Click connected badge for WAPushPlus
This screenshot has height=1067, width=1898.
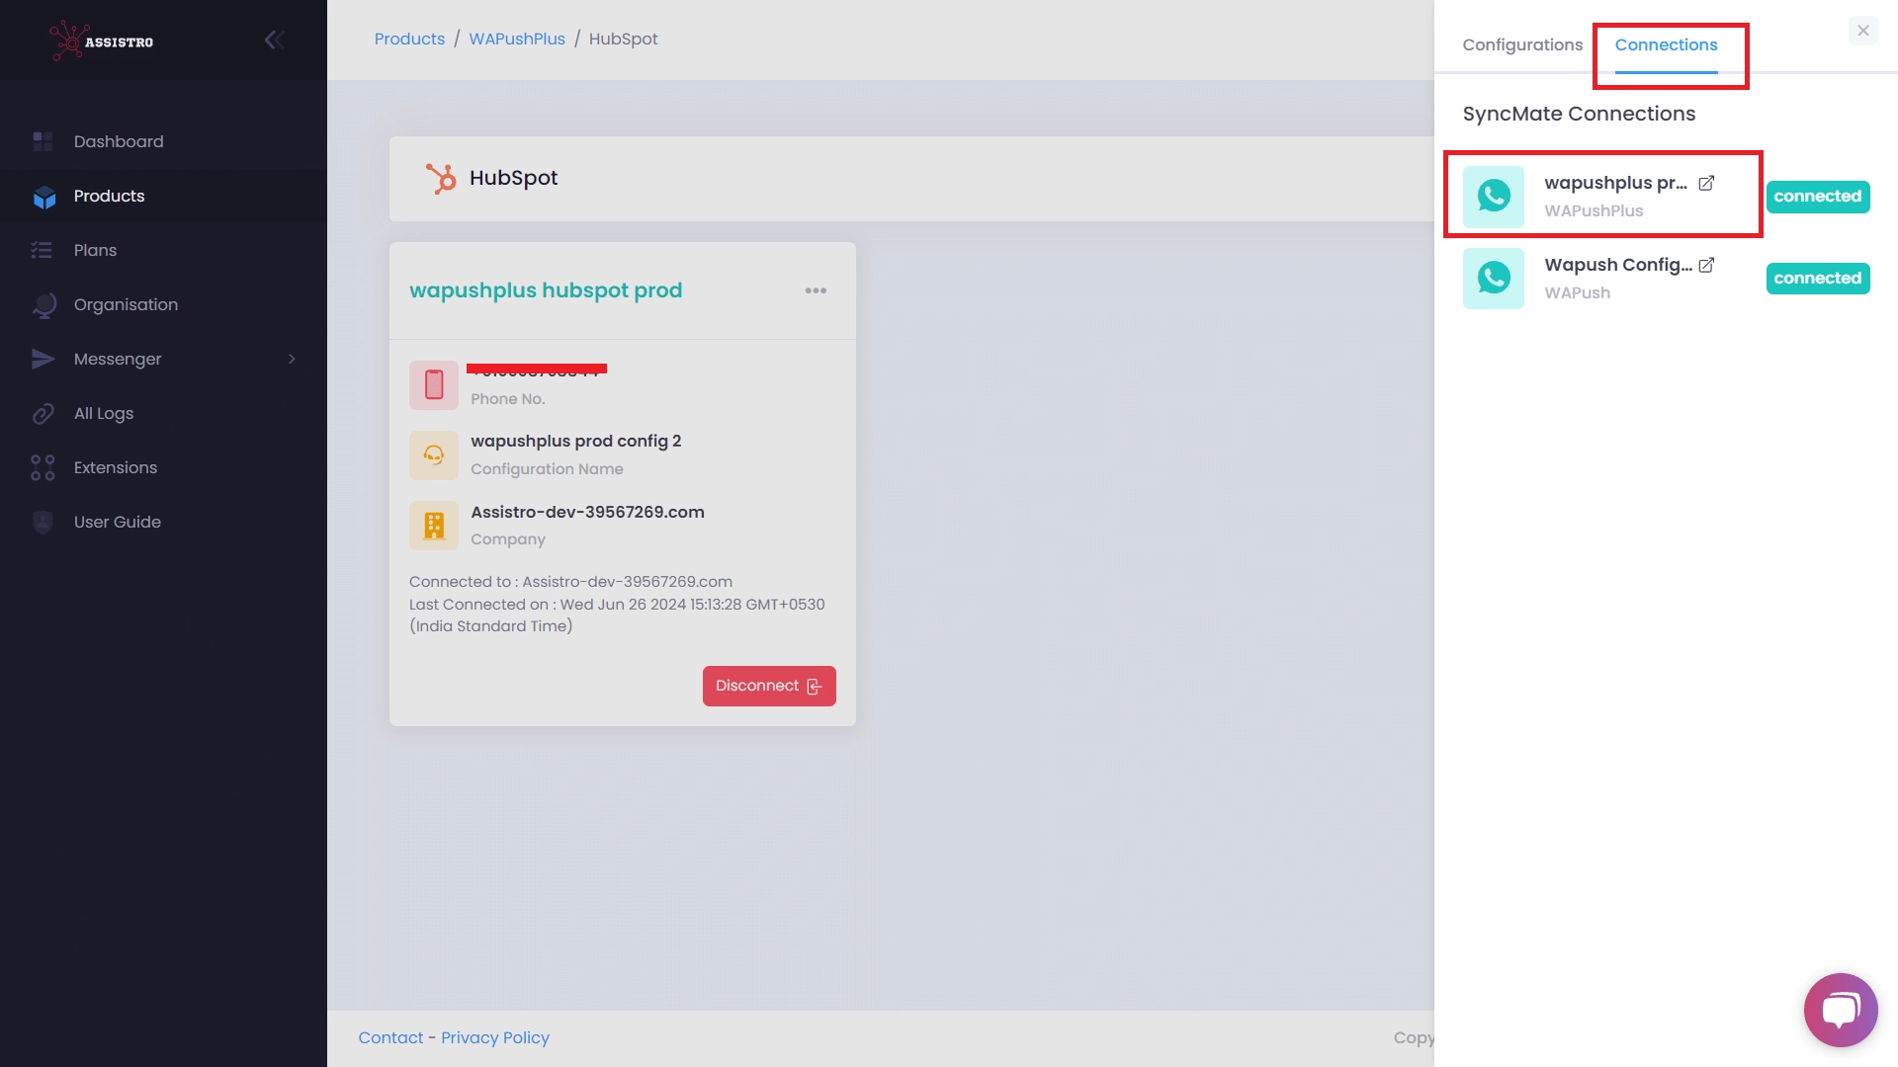1817,196
